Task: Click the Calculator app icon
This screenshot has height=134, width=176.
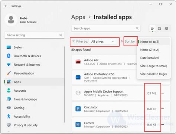Action: point(78,109)
